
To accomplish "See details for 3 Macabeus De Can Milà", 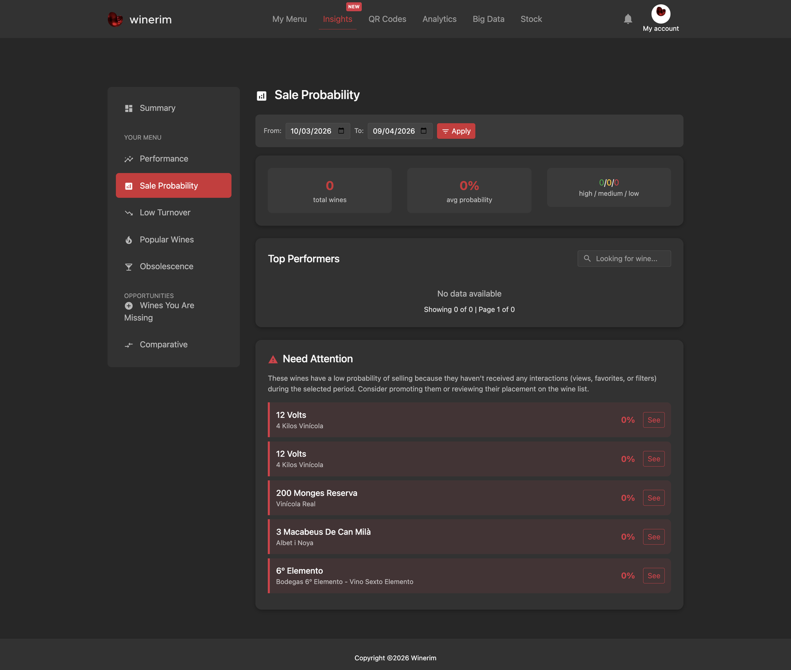I will click(654, 537).
